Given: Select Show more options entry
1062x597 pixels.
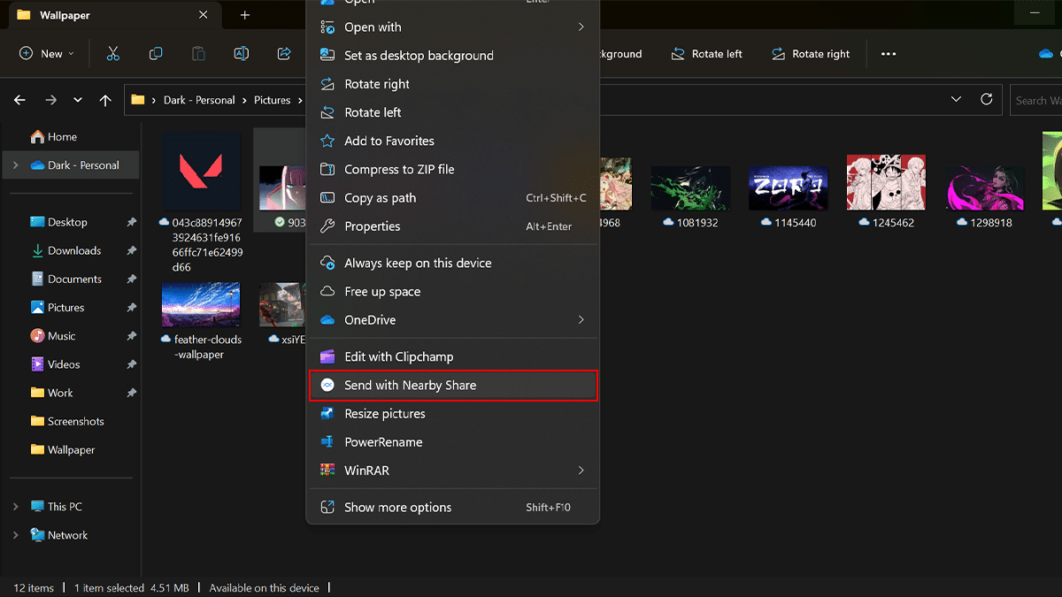Looking at the screenshot, I should tap(397, 508).
